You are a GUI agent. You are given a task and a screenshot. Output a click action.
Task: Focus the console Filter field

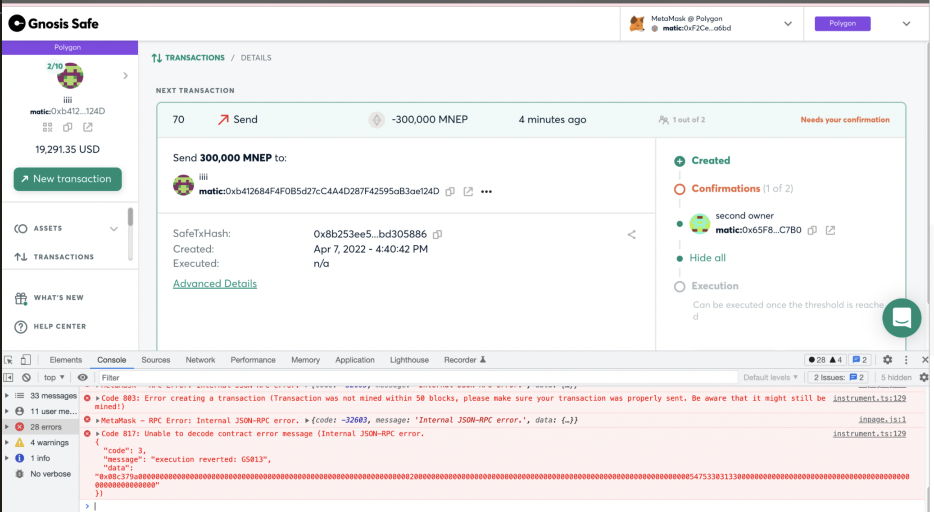tap(417, 377)
